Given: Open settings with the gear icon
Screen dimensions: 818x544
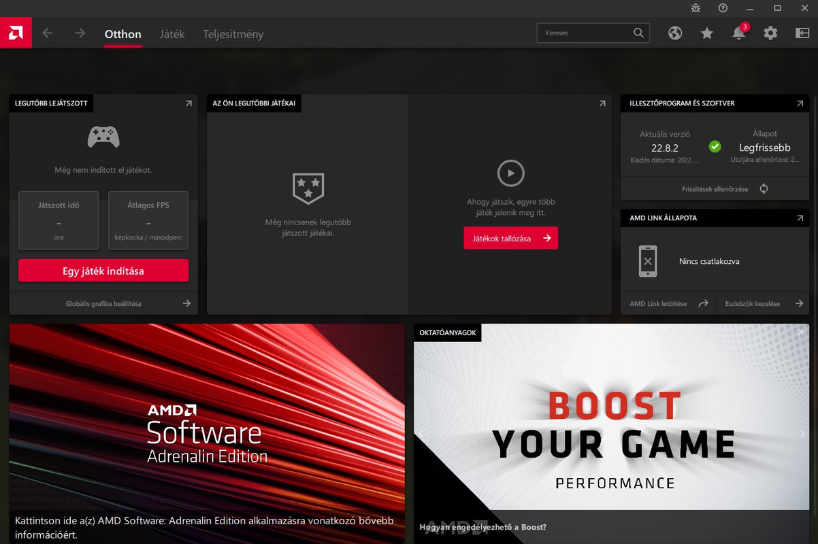Looking at the screenshot, I should pos(770,33).
